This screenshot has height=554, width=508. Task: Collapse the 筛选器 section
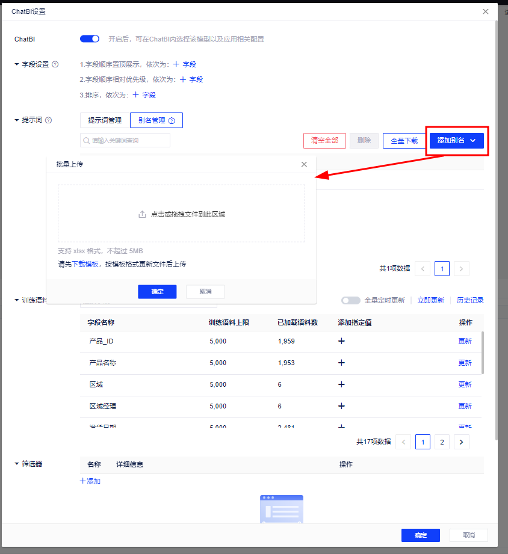pos(17,464)
